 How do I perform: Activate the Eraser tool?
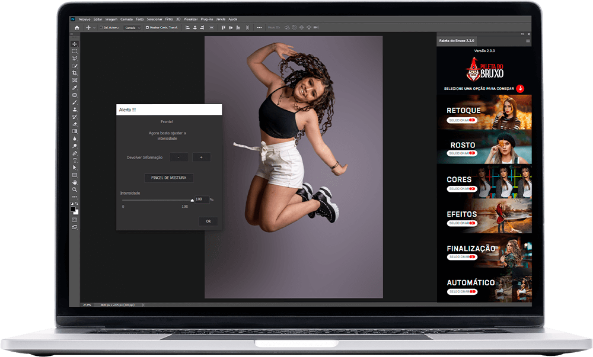[75, 124]
